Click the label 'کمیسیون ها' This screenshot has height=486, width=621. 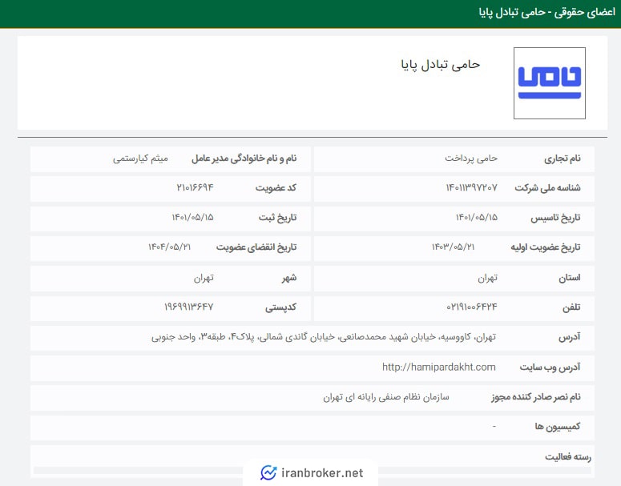tap(558, 427)
